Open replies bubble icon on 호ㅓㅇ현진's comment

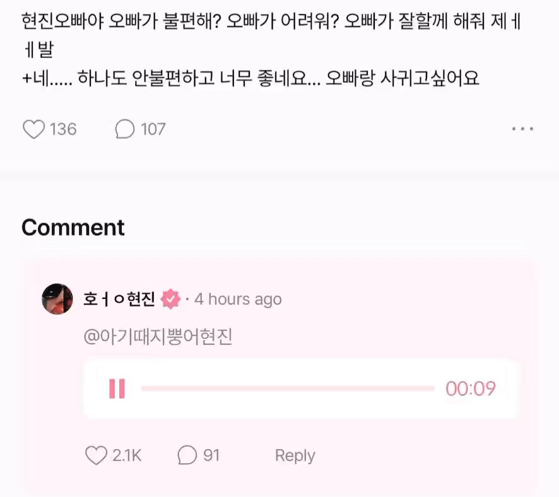tap(187, 455)
